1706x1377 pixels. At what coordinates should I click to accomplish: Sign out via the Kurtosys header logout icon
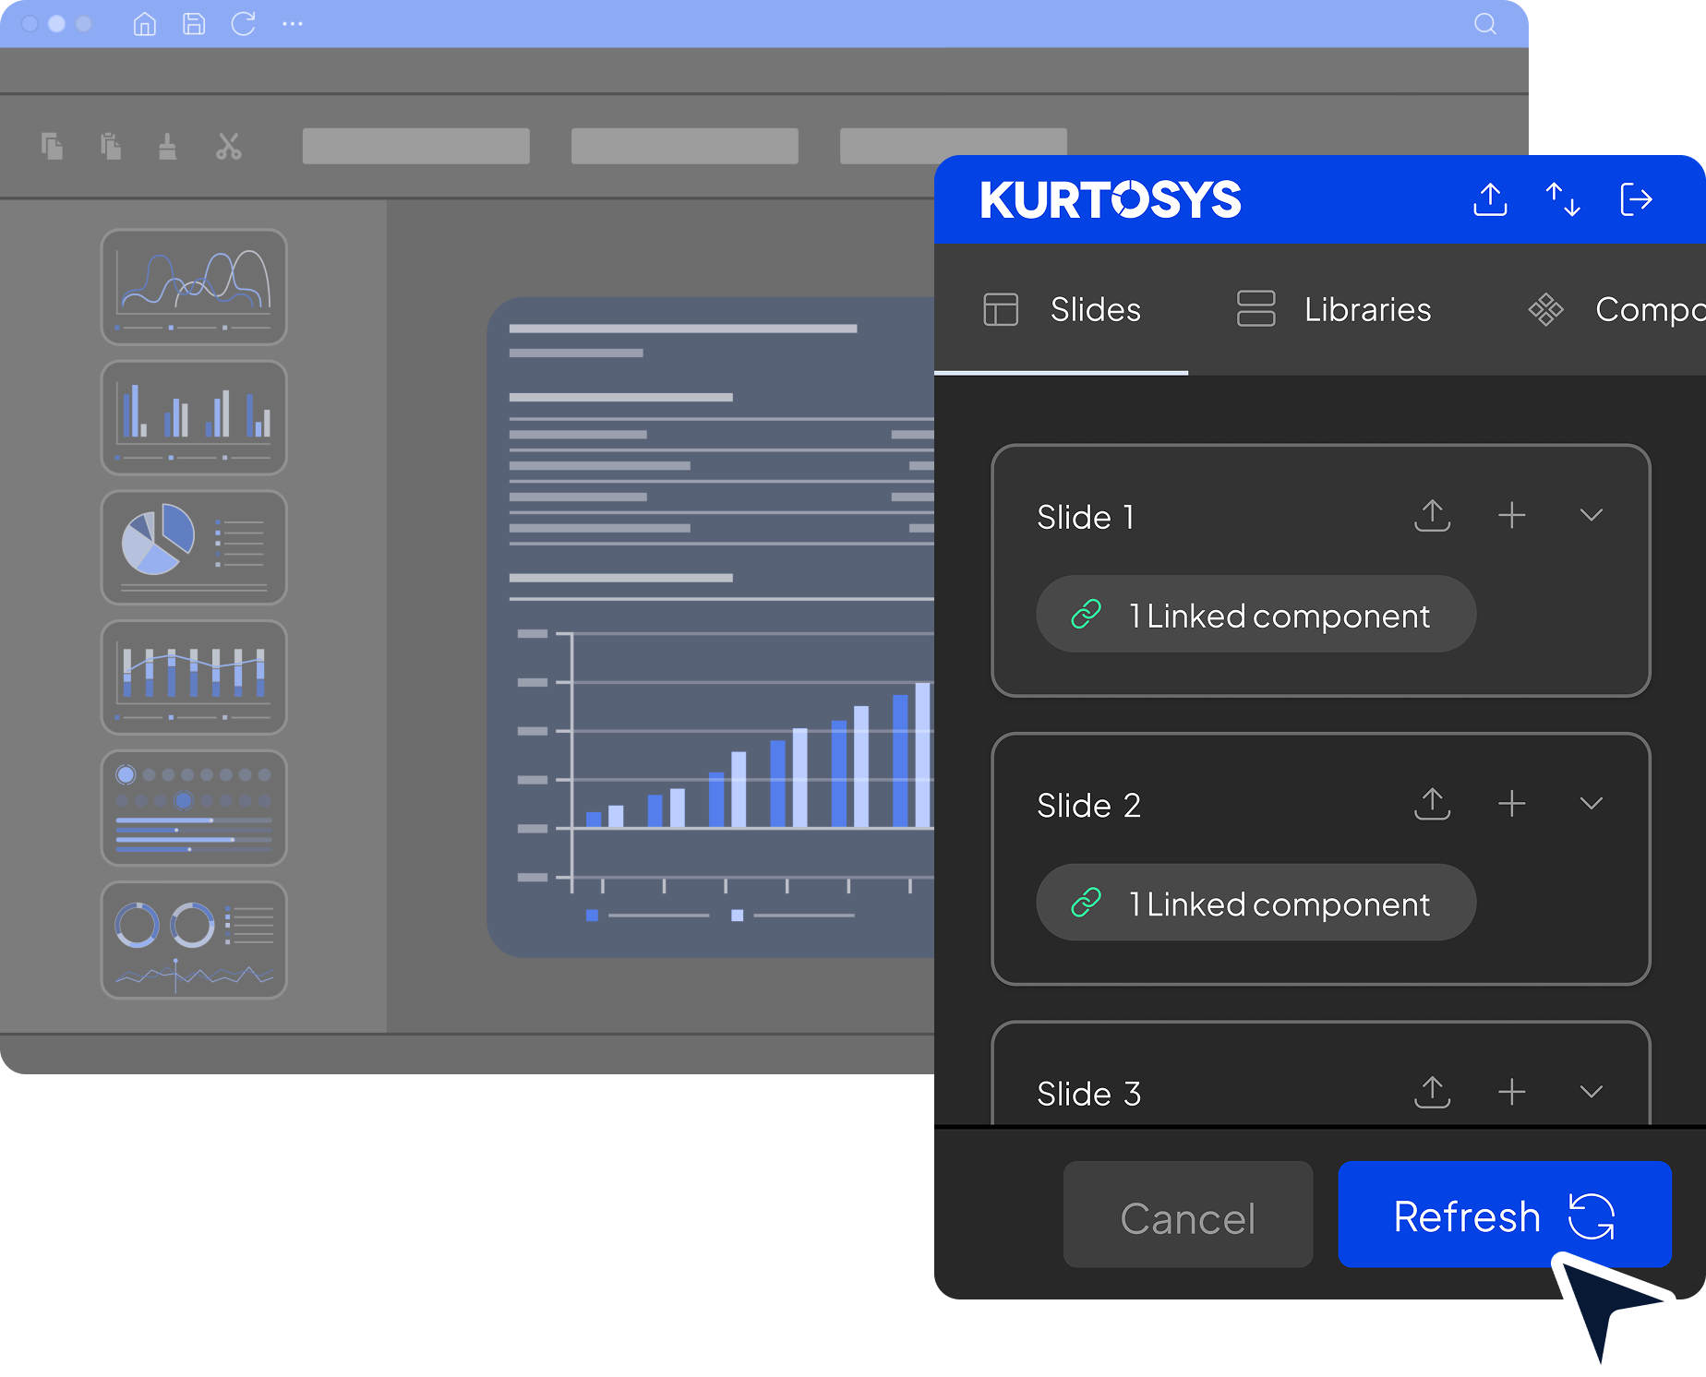pos(1636,199)
